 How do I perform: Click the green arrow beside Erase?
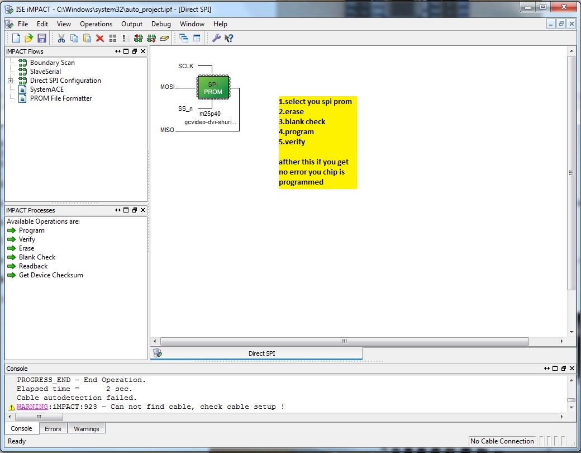tap(12, 248)
